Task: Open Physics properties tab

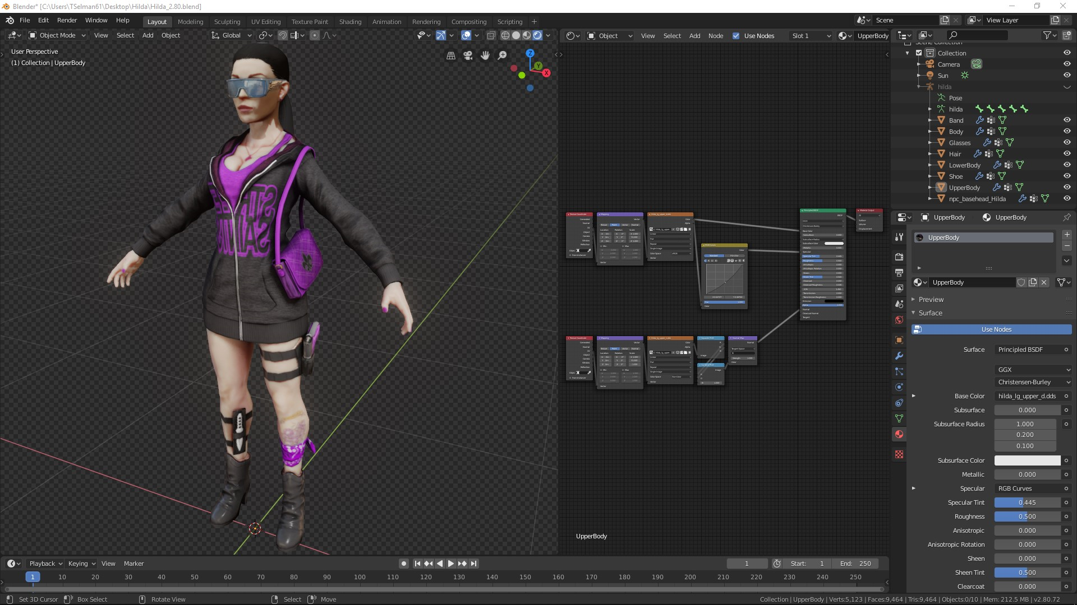Action: pyautogui.click(x=899, y=387)
